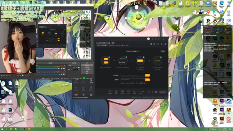Adjust the second mixer channel volume slider

[47, 74]
